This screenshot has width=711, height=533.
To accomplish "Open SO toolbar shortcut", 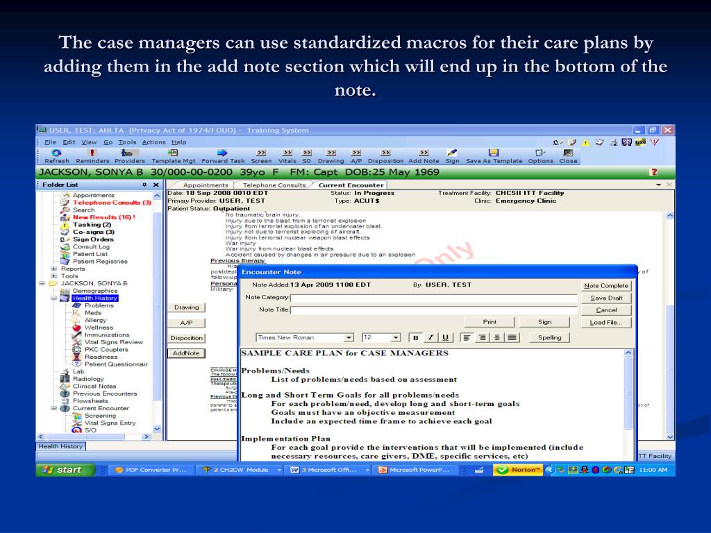I will [x=307, y=156].
